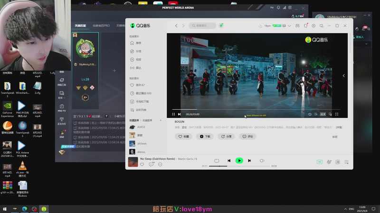Select 天梯匹配 tab in Perfect World Arena

coord(80,26)
